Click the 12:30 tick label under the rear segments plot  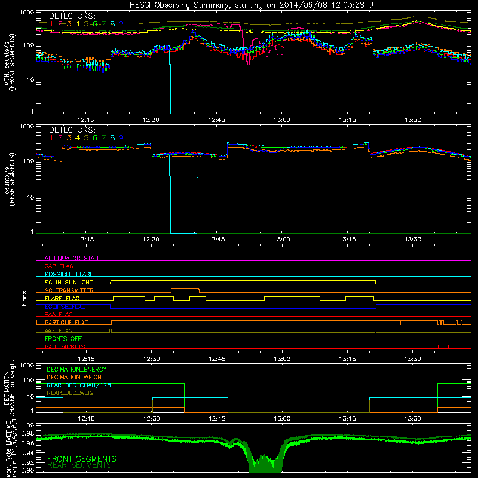click(151, 240)
